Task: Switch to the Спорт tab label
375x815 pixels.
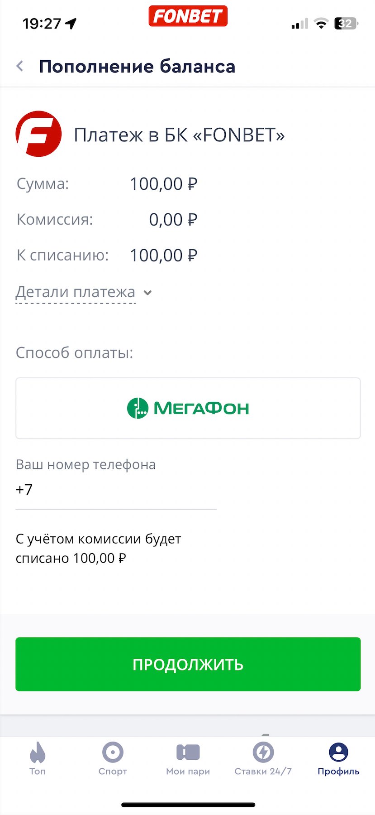Action: pos(113,771)
